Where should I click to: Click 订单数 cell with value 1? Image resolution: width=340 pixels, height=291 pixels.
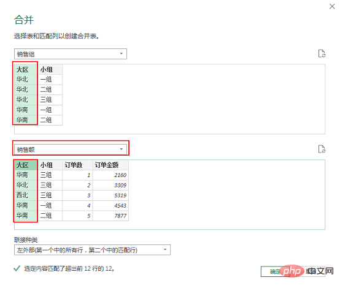pyautogui.click(x=77, y=175)
